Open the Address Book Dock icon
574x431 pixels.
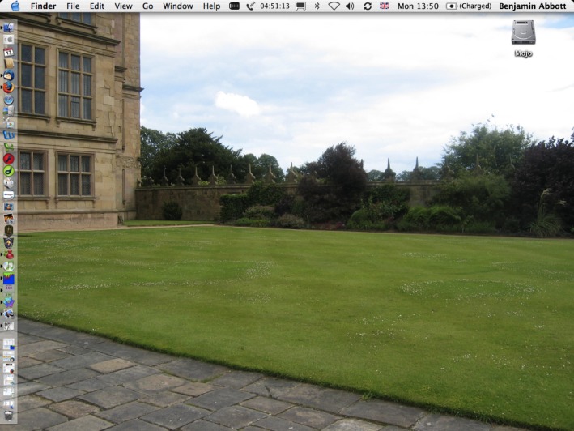pyautogui.click(x=8, y=63)
